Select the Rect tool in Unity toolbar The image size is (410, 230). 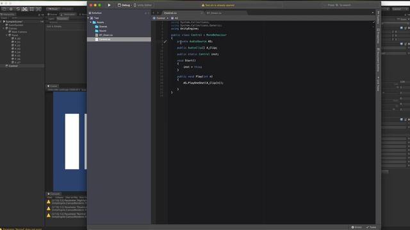click(31, 9)
